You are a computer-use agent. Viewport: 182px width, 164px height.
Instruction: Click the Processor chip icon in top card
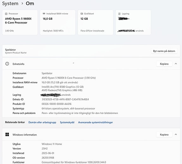point(6,14)
